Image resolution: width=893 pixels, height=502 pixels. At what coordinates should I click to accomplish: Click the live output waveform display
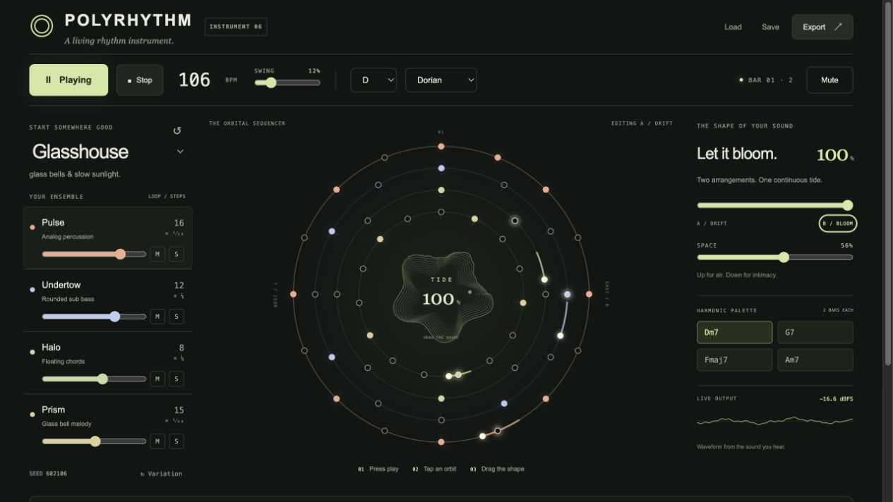(x=774, y=421)
